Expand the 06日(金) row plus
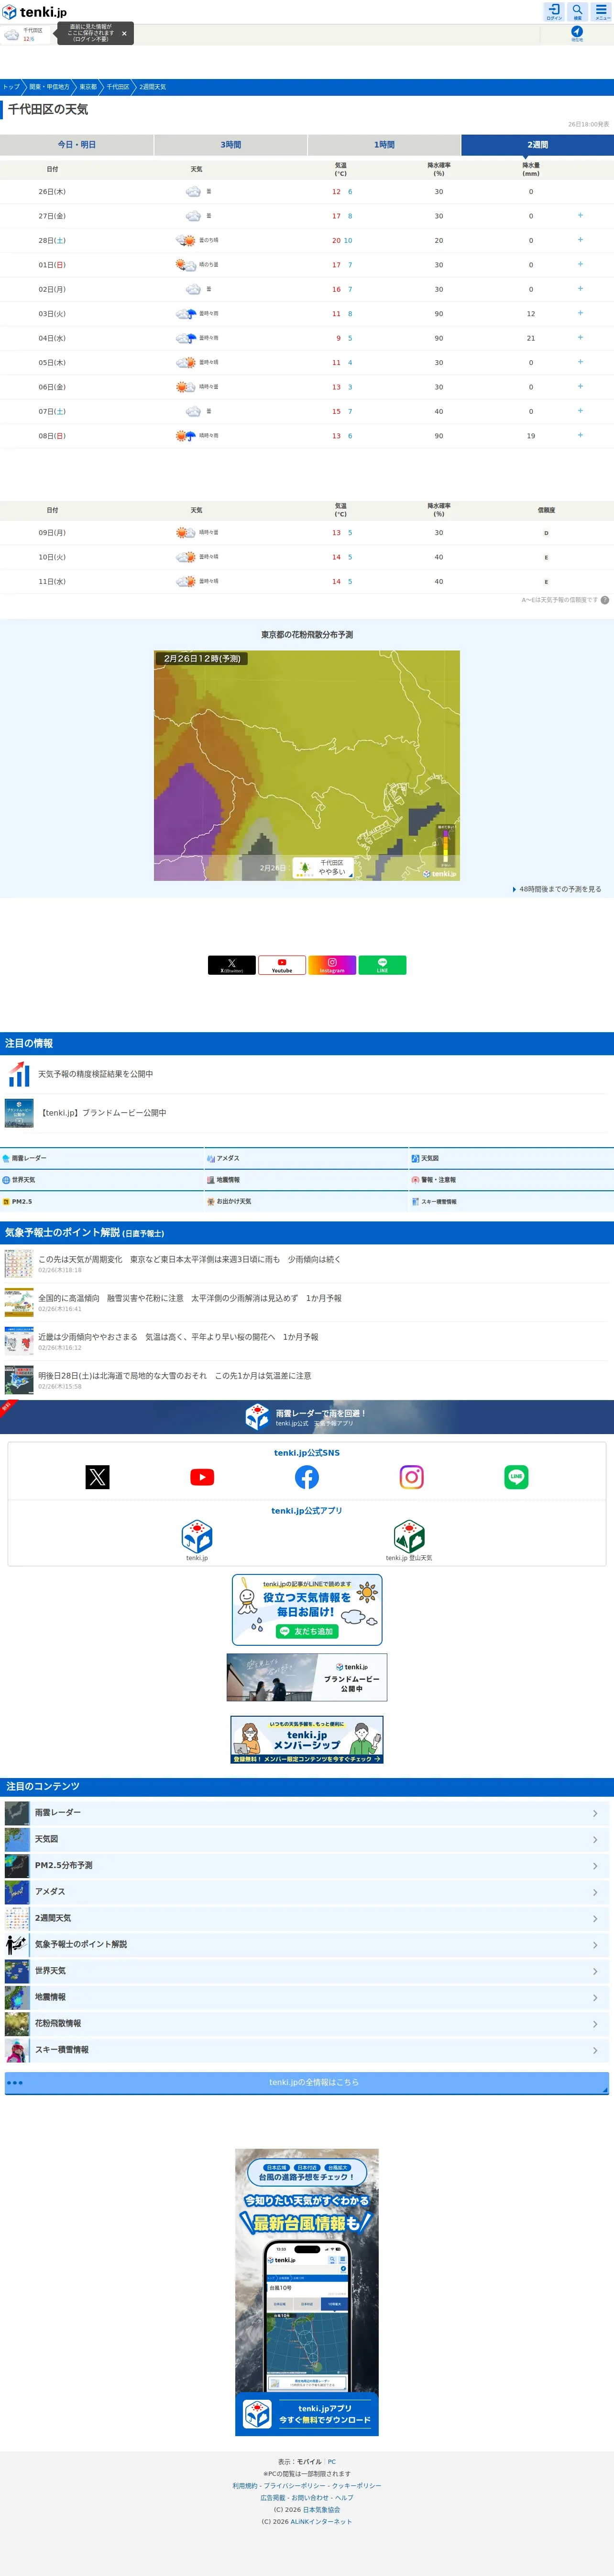This screenshot has height=2576, width=614. [580, 387]
